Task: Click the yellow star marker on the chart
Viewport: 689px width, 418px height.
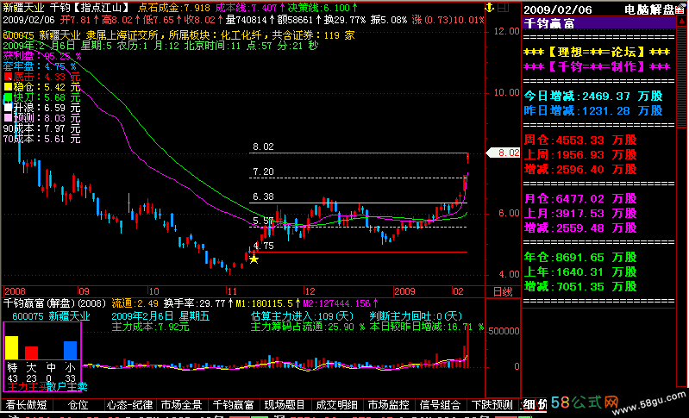Action: click(x=254, y=259)
